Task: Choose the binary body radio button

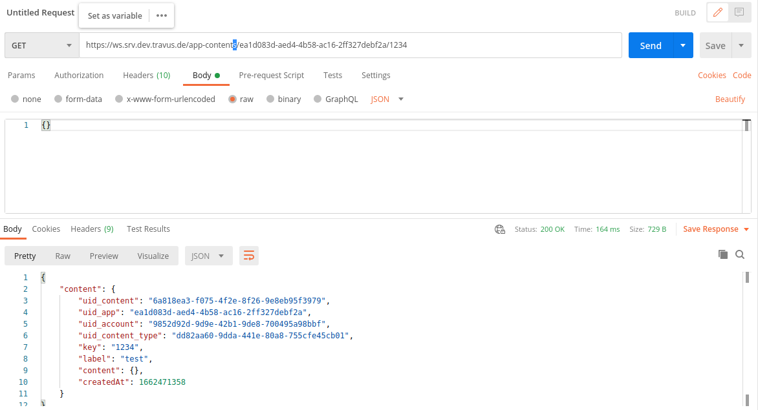Action: pyautogui.click(x=270, y=99)
